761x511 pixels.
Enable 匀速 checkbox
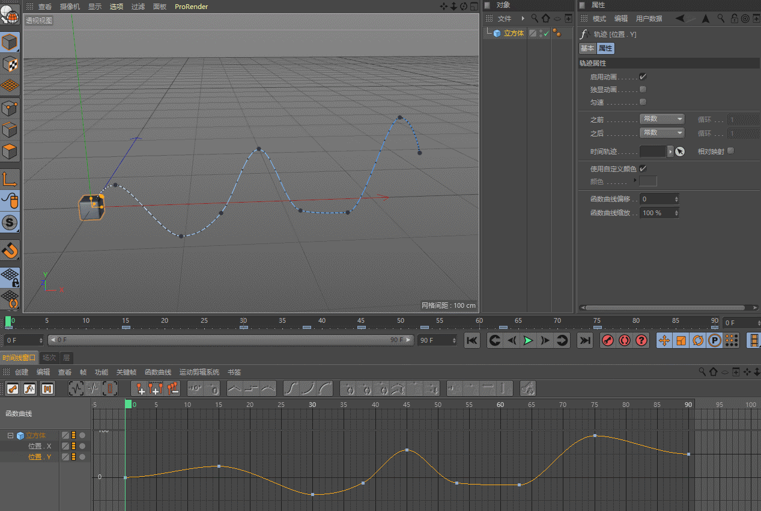click(x=643, y=102)
